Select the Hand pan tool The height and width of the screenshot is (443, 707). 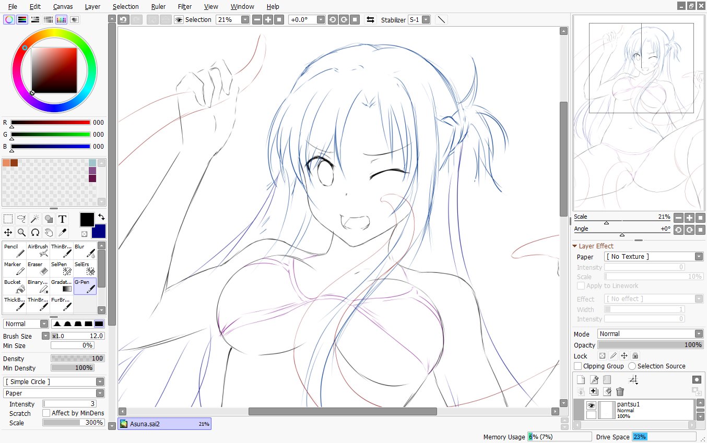49,232
